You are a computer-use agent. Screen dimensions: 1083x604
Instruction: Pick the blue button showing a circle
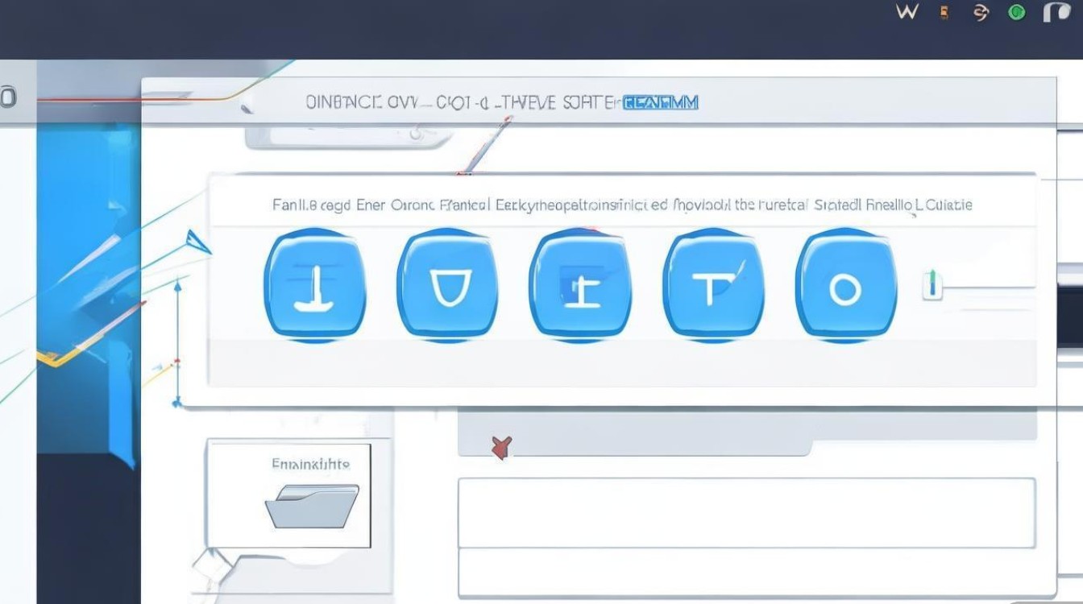click(846, 284)
